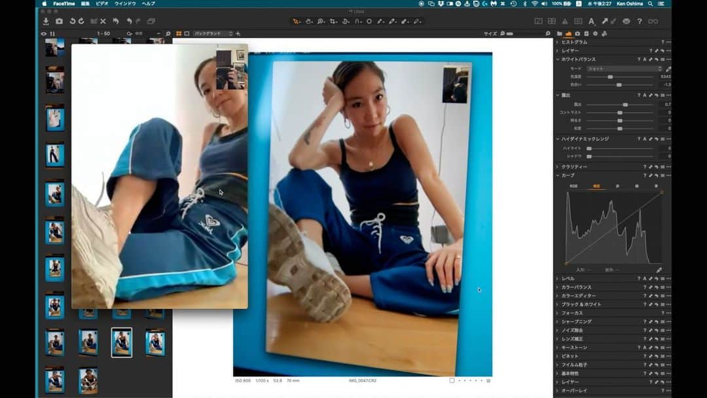Click the Import images icon
707x398 pixels.
(x=46, y=21)
